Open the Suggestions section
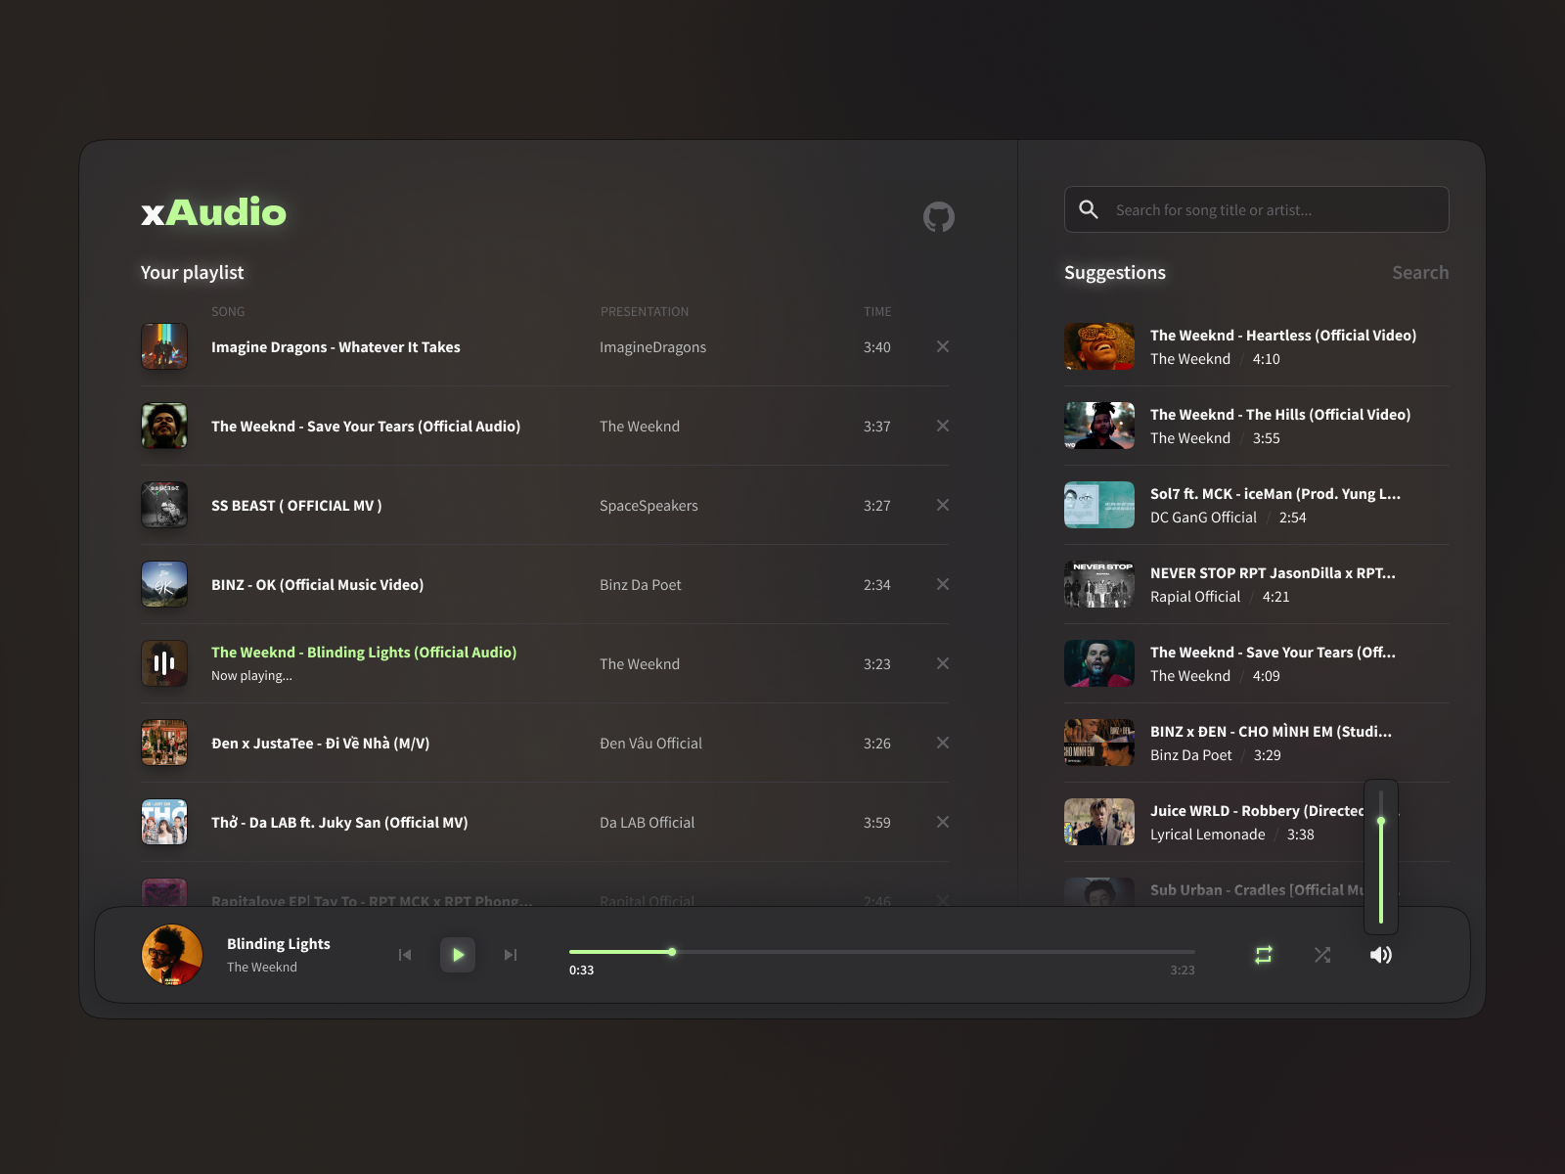This screenshot has height=1174, width=1565. [1114, 272]
